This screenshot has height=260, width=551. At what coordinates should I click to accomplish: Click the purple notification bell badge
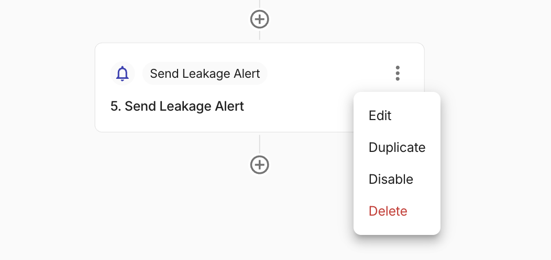(122, 74)
